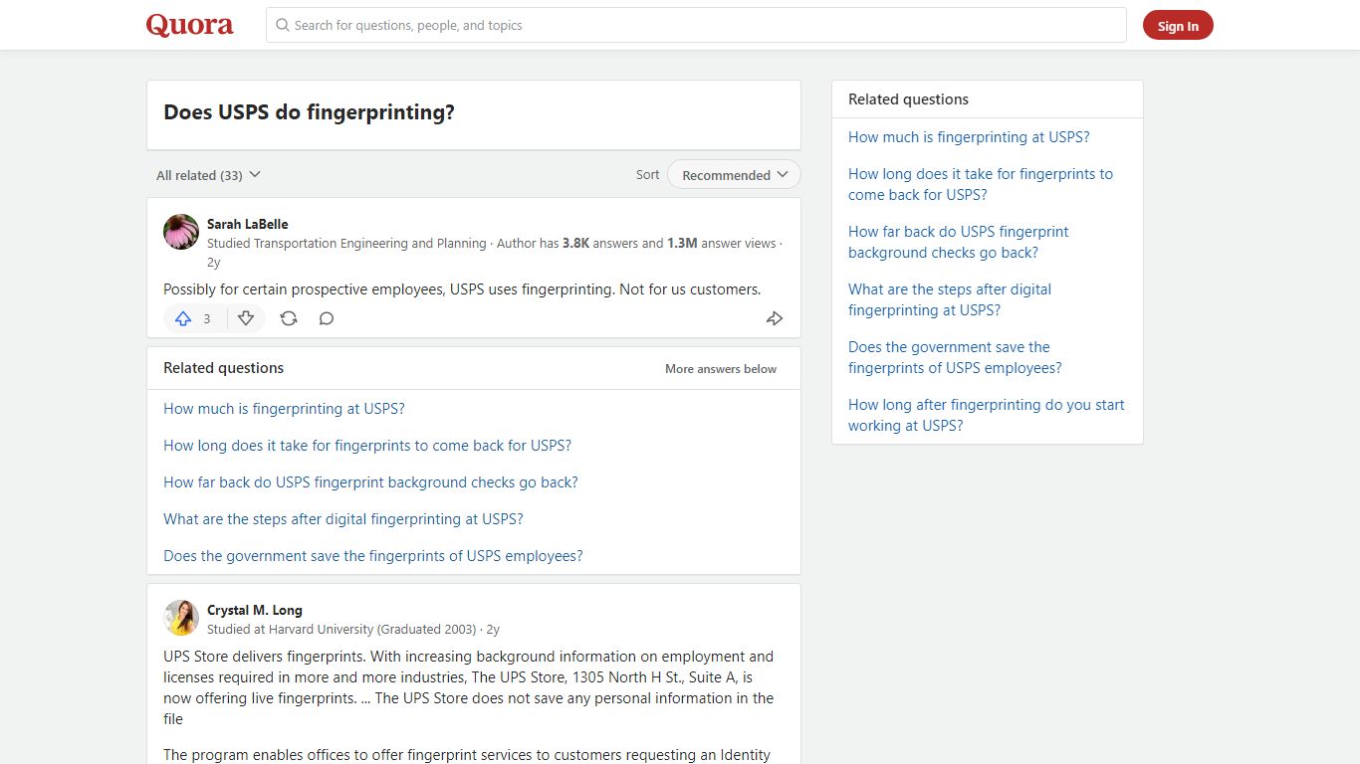1360x764 pixels.
Task: Open 'How far back do USPS fingerprint' feed link
Action: click(370, 482)
